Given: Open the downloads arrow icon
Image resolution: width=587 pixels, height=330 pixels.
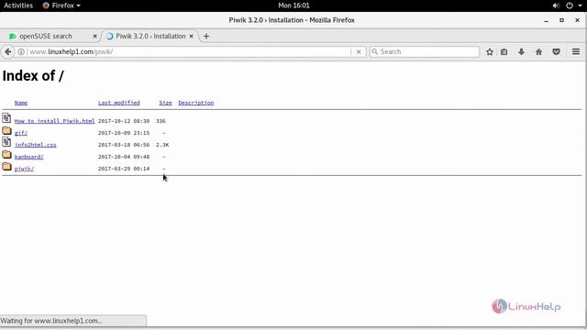Looking at the screenshot, I should (521, 51).
